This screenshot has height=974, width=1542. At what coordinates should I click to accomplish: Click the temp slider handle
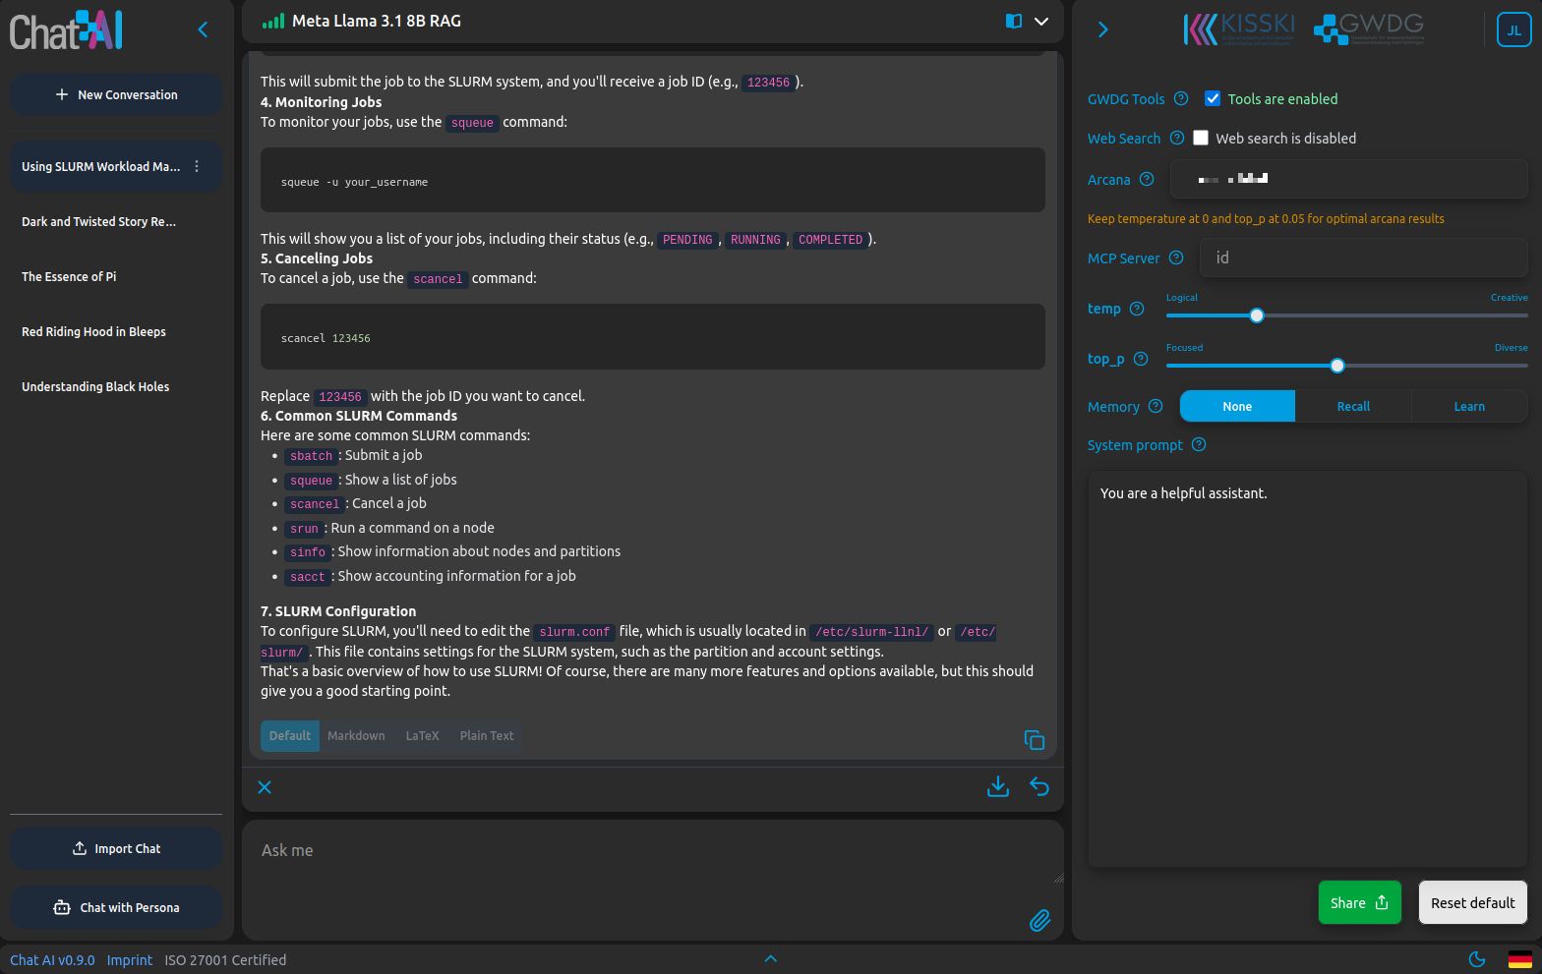[1257, 315]
